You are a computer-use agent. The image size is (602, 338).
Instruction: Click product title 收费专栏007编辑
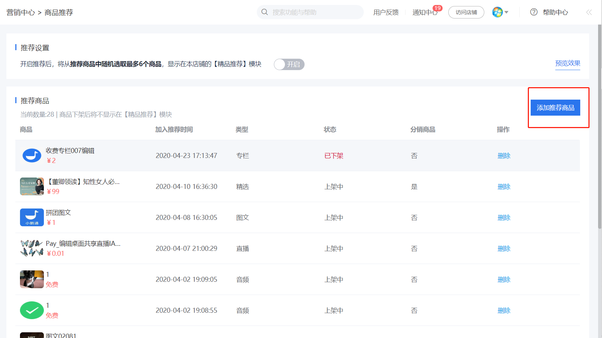pos(70,150)
